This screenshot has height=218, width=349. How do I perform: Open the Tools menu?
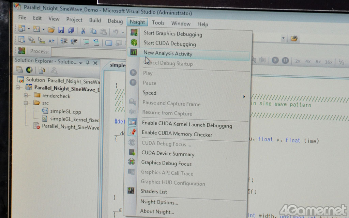coord(158,23)
